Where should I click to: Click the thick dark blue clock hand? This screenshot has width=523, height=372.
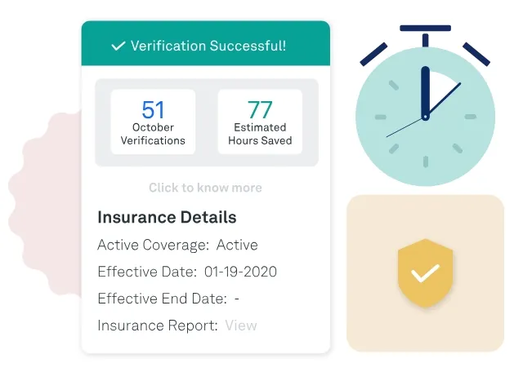[x=425, y=92]
